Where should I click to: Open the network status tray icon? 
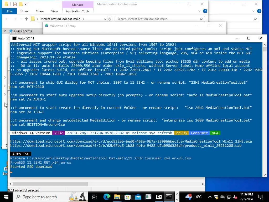click(229, 197)
